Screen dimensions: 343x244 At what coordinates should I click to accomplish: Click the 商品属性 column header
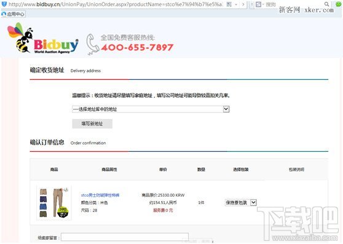coord(109,170)
